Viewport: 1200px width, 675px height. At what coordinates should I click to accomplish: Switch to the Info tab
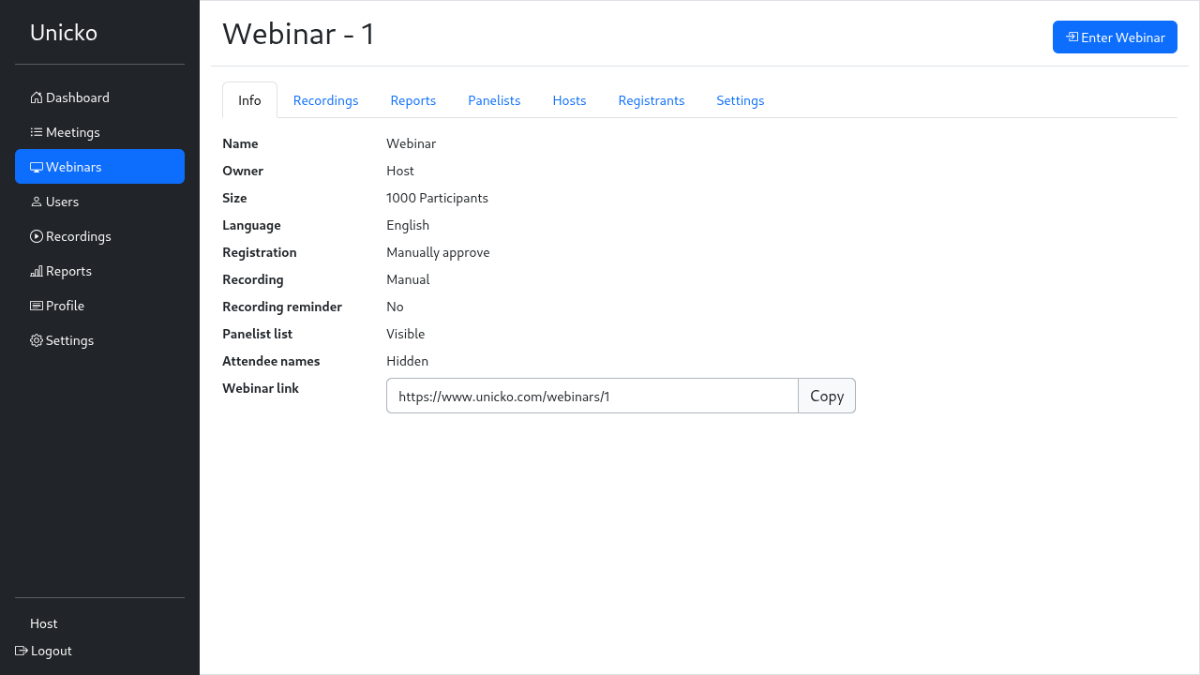tap(249, 100)
